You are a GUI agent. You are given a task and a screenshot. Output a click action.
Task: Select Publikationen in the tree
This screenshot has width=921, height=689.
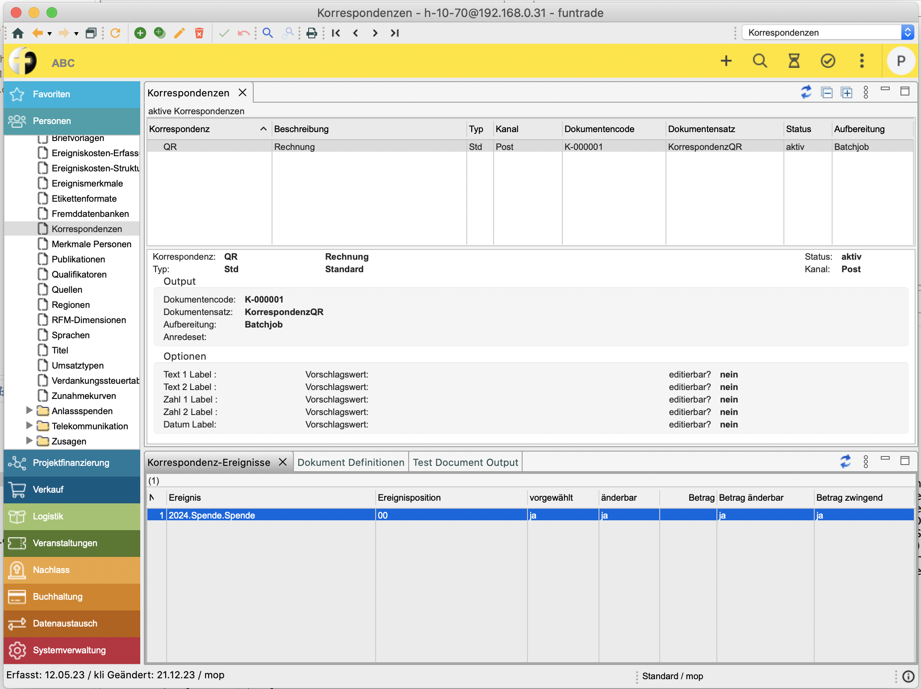point(78,259)
